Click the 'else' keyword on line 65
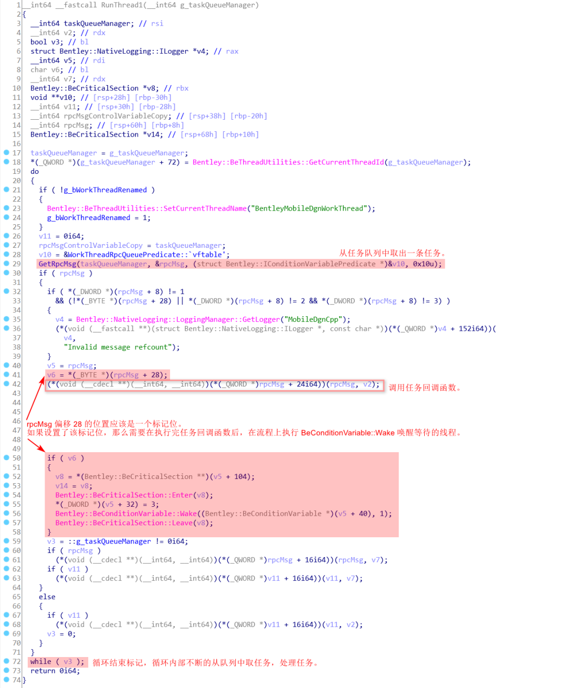567x688 pixels. coord(47,597)
